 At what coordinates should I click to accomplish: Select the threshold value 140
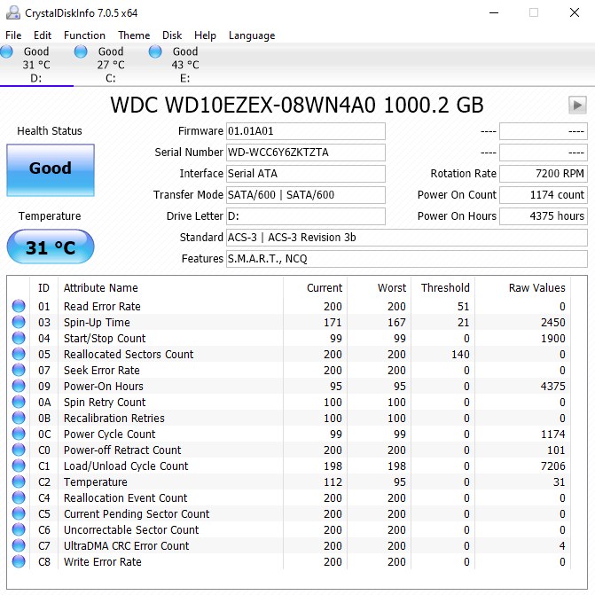point(460,354)
